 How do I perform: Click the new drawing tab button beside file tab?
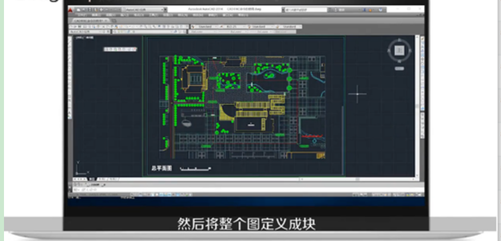point(114,21)
